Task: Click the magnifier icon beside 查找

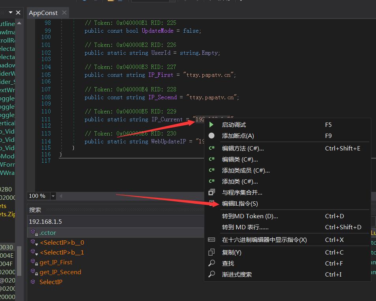Action: [211, 263]
